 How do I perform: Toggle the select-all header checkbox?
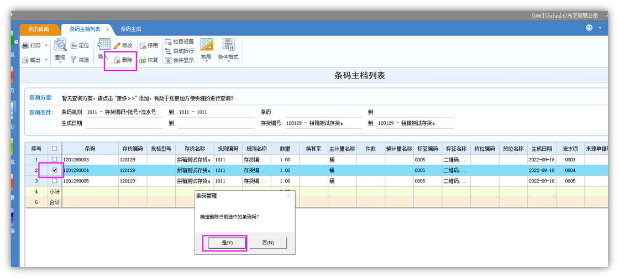tap(55, 149)
